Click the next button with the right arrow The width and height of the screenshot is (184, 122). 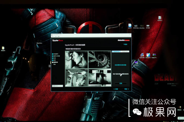pos(126,89)
